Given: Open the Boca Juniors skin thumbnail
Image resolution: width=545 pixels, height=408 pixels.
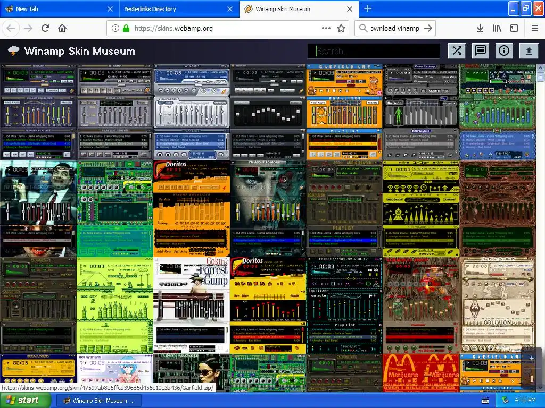Looking at the screenshot, I should [38, 368].
